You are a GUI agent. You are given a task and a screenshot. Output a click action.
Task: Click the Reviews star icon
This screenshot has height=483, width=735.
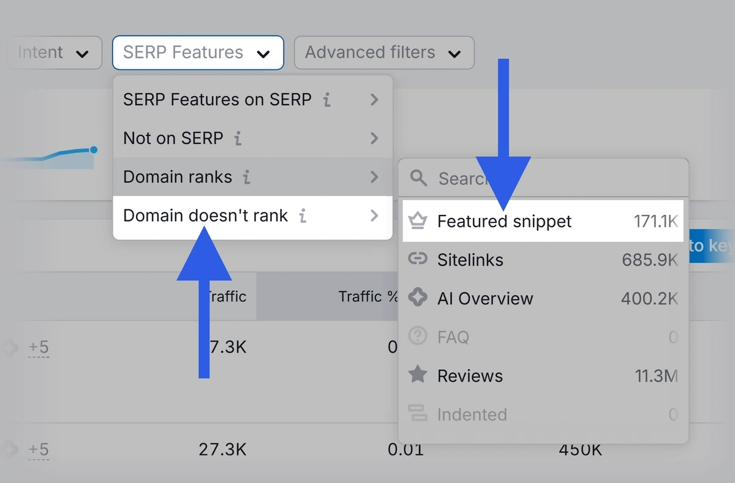[418, 375]
